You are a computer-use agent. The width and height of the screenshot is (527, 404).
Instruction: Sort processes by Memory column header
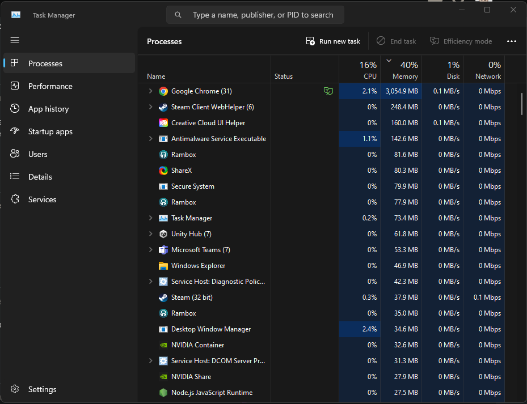pyautogui.click(x=405, y=71)
